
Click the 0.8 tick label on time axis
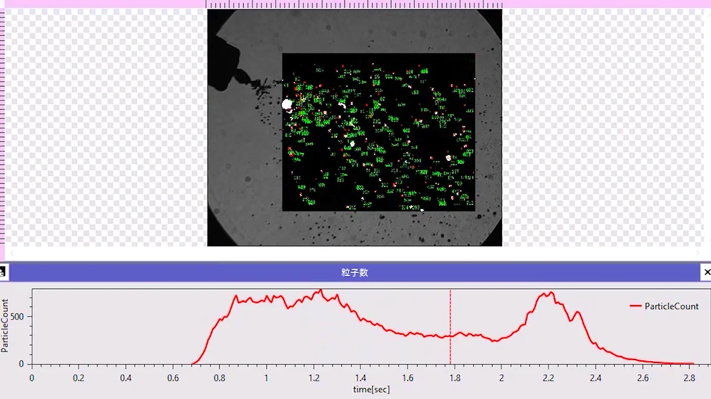click(x=219, y=378)
